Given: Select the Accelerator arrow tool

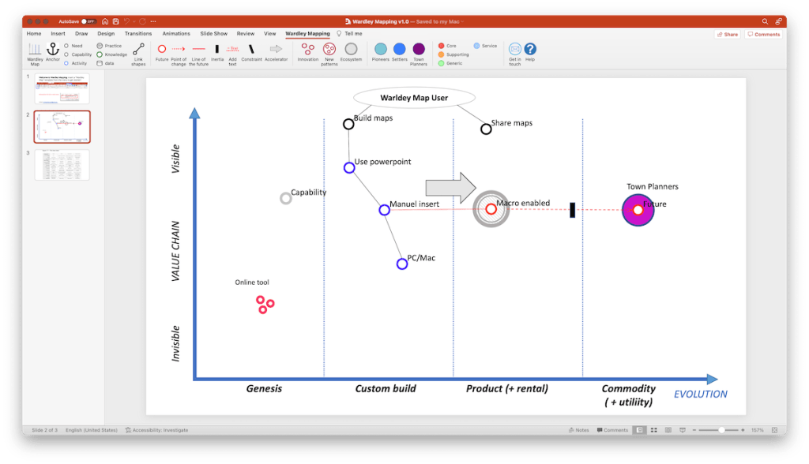Looking at the screenshot, I should tap(276, 51).
